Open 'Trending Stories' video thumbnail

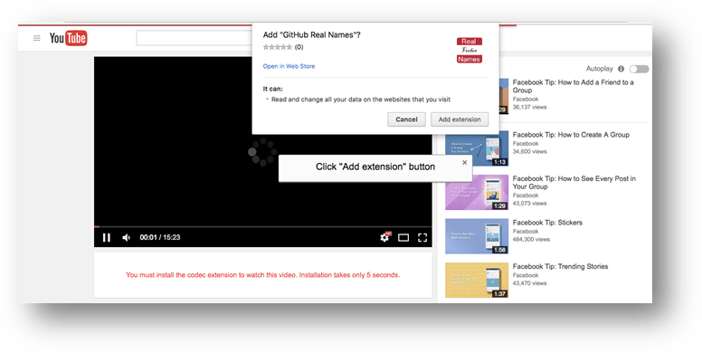(x=477, y=280)
